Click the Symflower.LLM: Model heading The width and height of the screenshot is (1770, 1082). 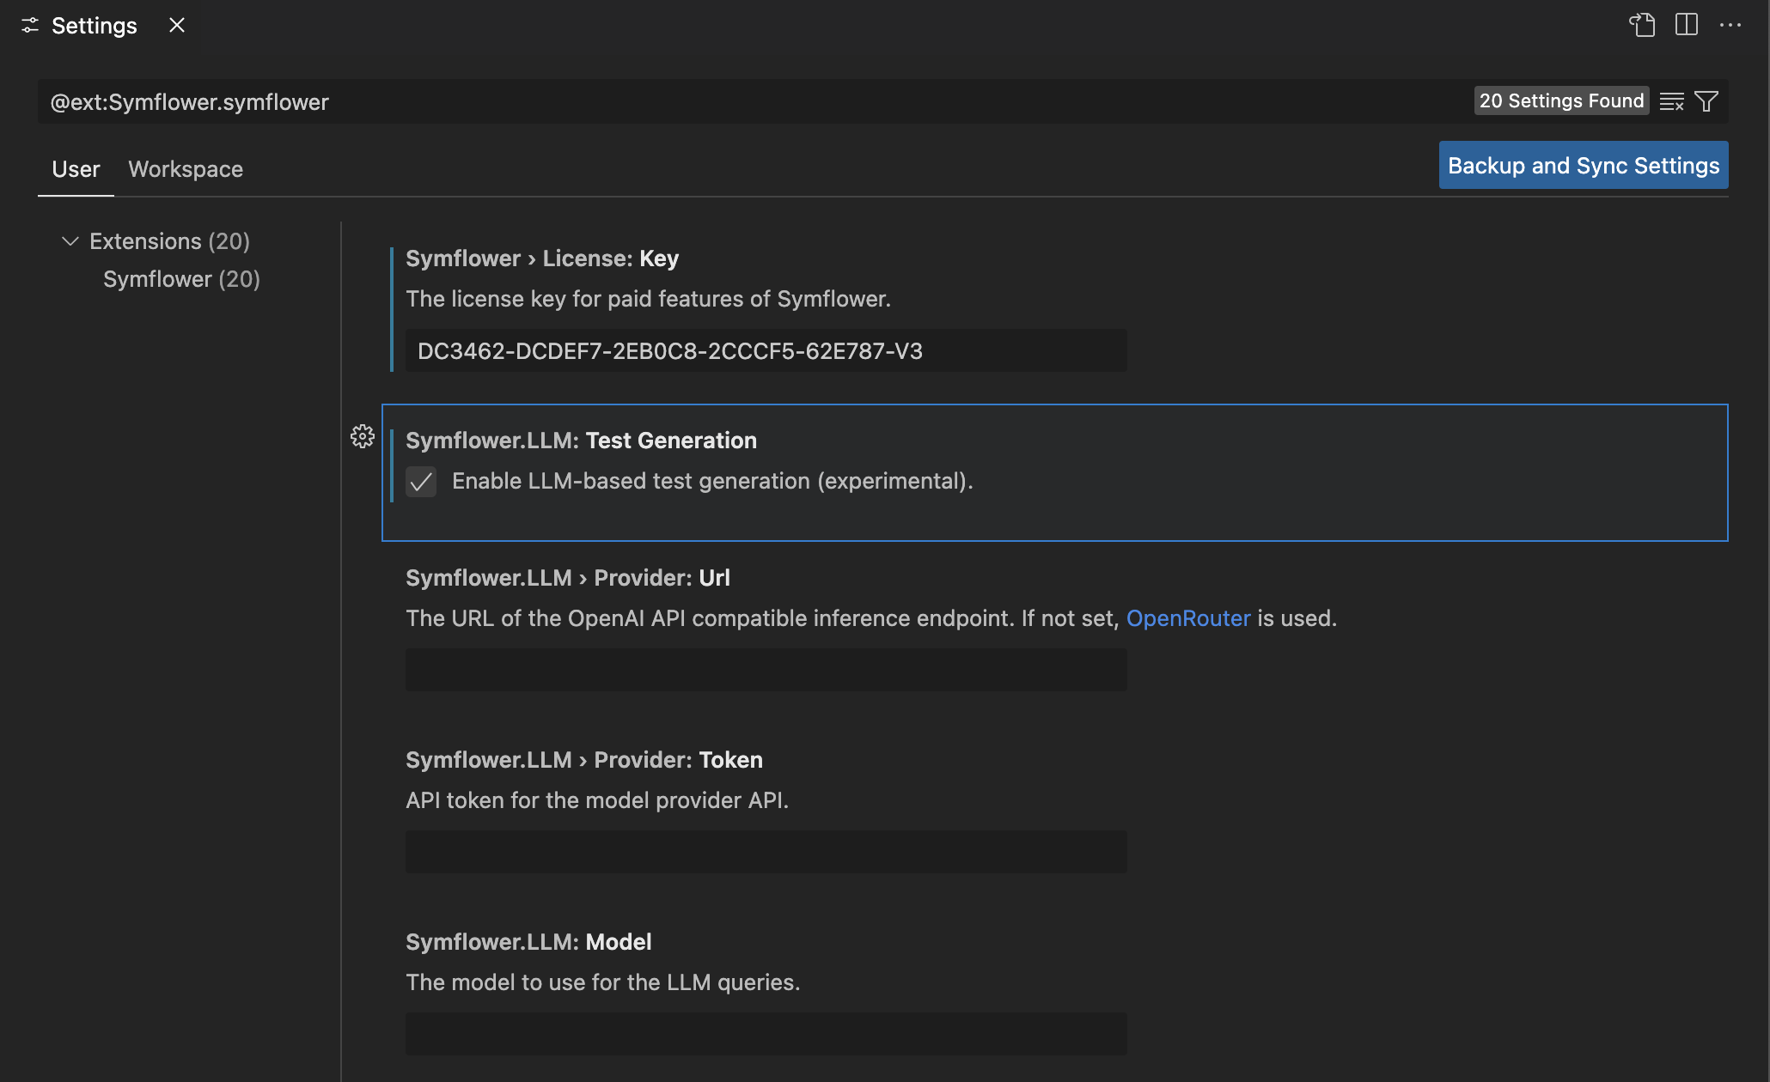[528, 942]
